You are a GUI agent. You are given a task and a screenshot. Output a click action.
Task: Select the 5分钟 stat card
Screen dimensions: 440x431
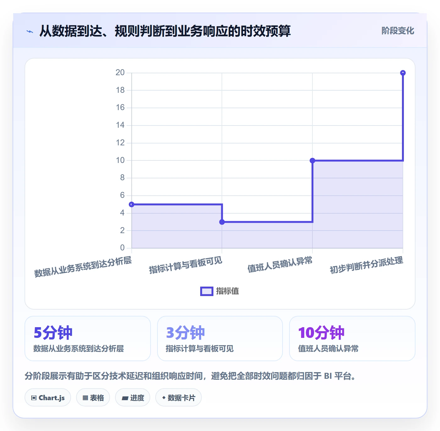click(88, 339)
